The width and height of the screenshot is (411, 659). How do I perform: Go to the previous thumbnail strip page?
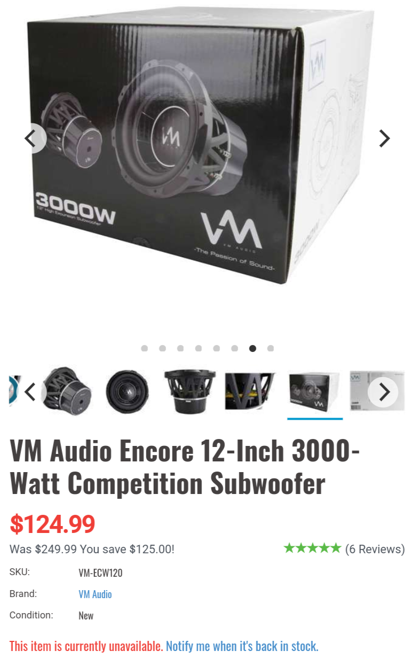pyautogui.click(x=30, y=392)
